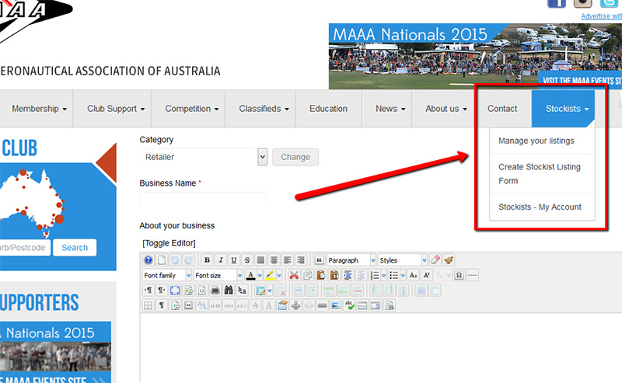Click the Copy icon
Screen dimensions: 622x383
pos(307,275)
